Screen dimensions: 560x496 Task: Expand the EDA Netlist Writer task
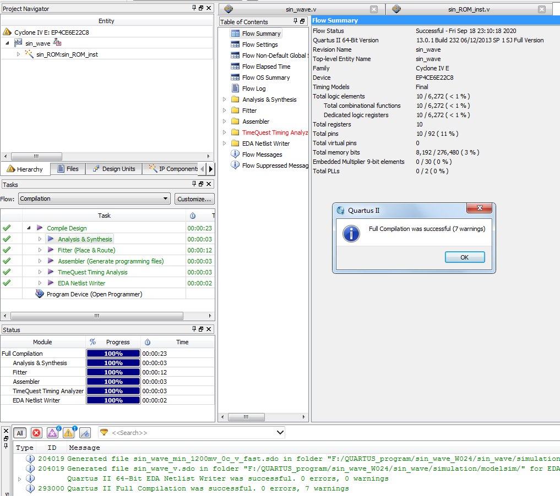click(x=40, y=283)
